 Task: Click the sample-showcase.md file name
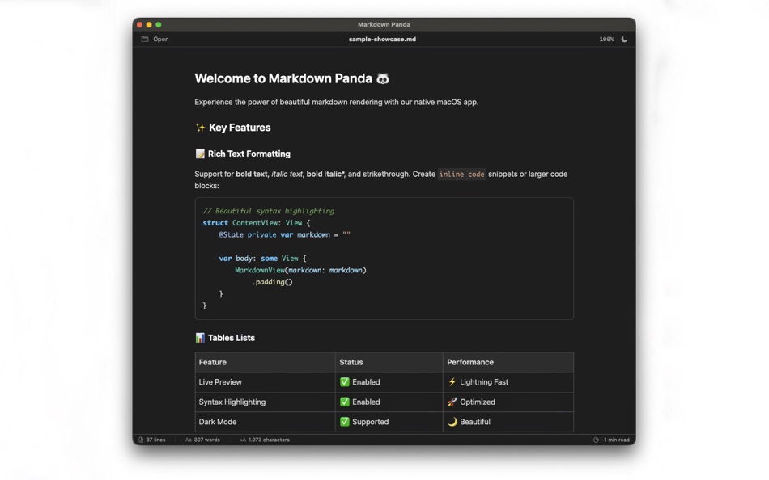[382, 39]
